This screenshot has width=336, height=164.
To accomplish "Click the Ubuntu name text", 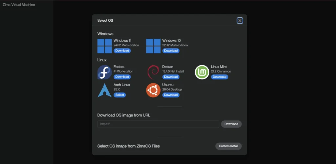I will (168, 85).
